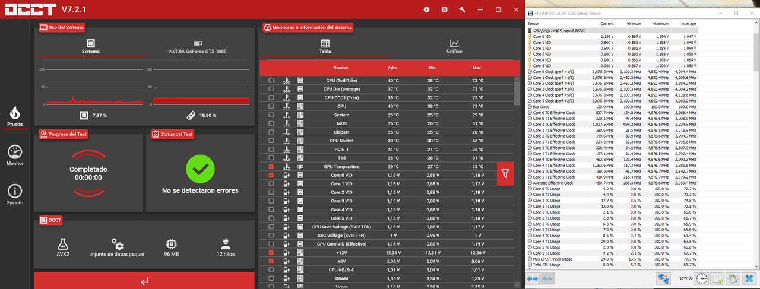Image resolution: width=760 pixels, height=289 pixels.
Task: Select the 12 hilos threads option
Action: tap(226, 247)
